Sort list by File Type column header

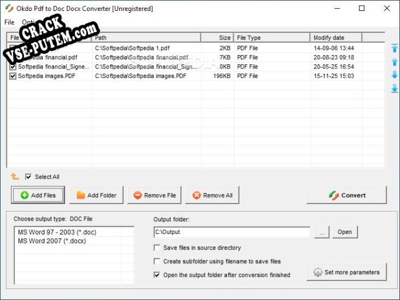[272, 38]
